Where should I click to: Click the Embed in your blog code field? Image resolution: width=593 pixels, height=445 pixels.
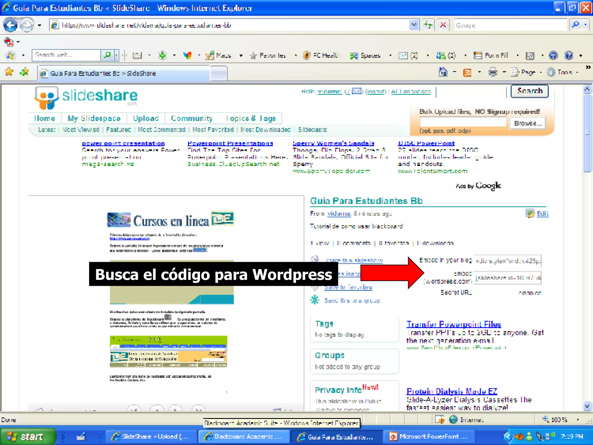click(x=508, y=261)
